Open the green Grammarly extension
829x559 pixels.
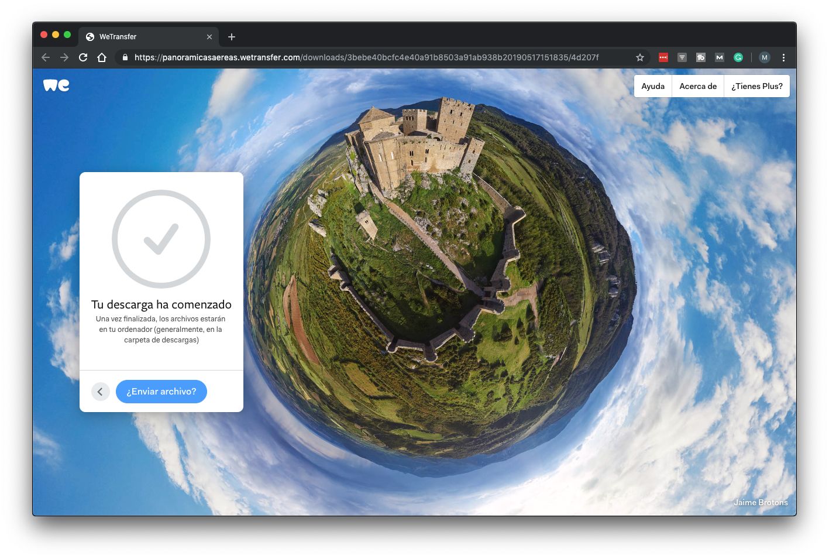(738, 57)
